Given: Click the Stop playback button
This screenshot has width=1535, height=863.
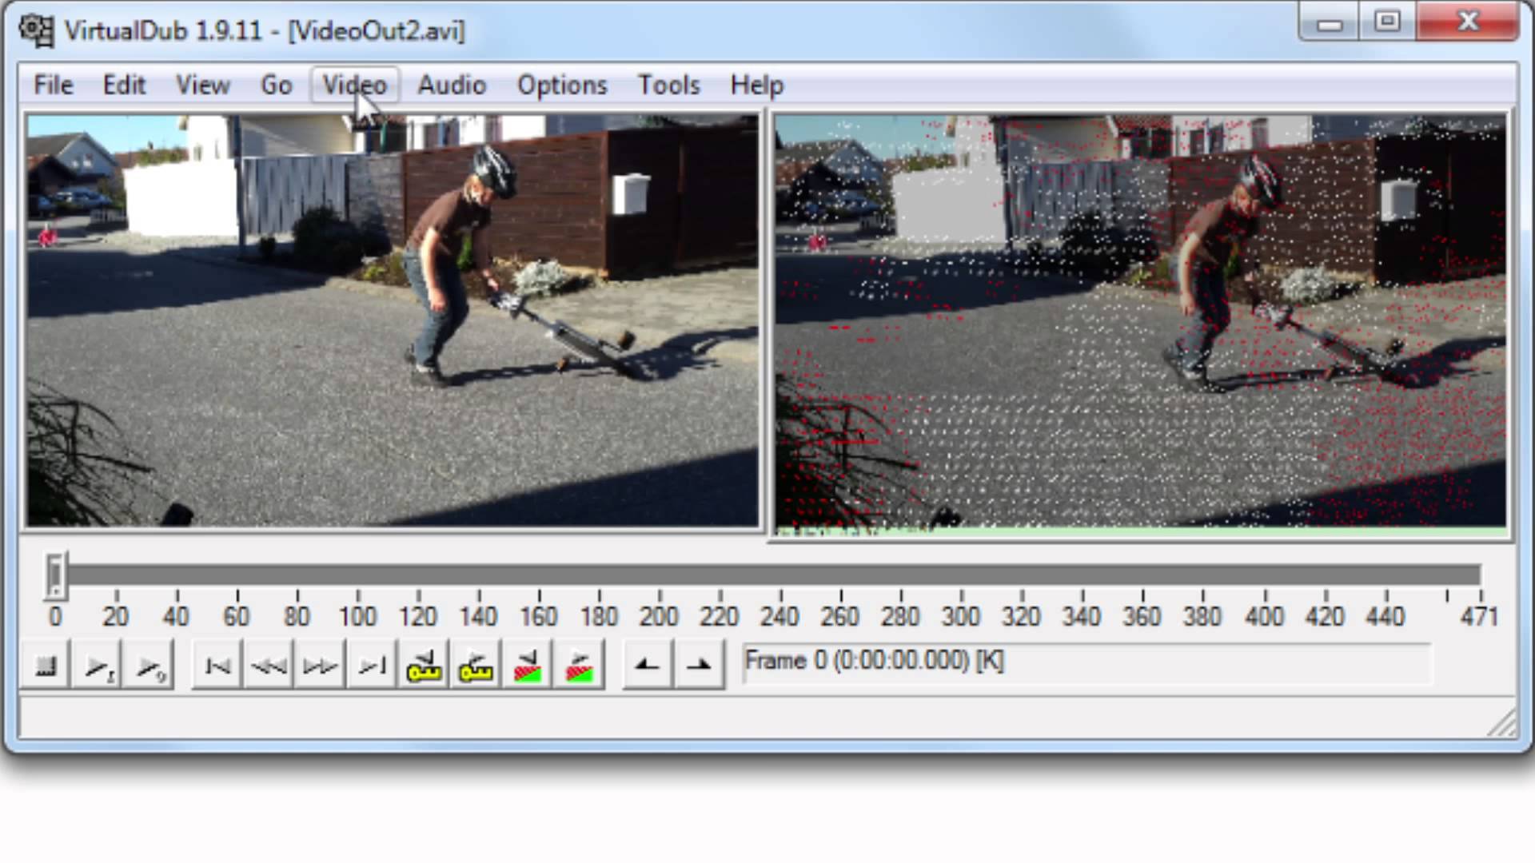Looking at the screenshot, I should pos(46,665).
